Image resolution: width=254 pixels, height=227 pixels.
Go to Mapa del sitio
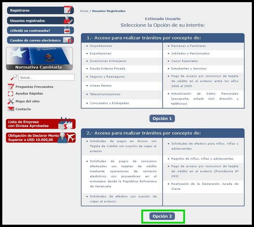coord(28,101)
